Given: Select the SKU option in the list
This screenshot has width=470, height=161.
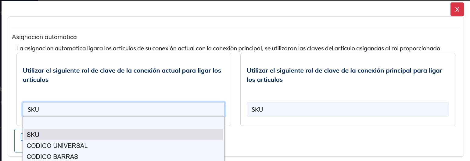Looking at the screenshot, I should click(124, 134).
